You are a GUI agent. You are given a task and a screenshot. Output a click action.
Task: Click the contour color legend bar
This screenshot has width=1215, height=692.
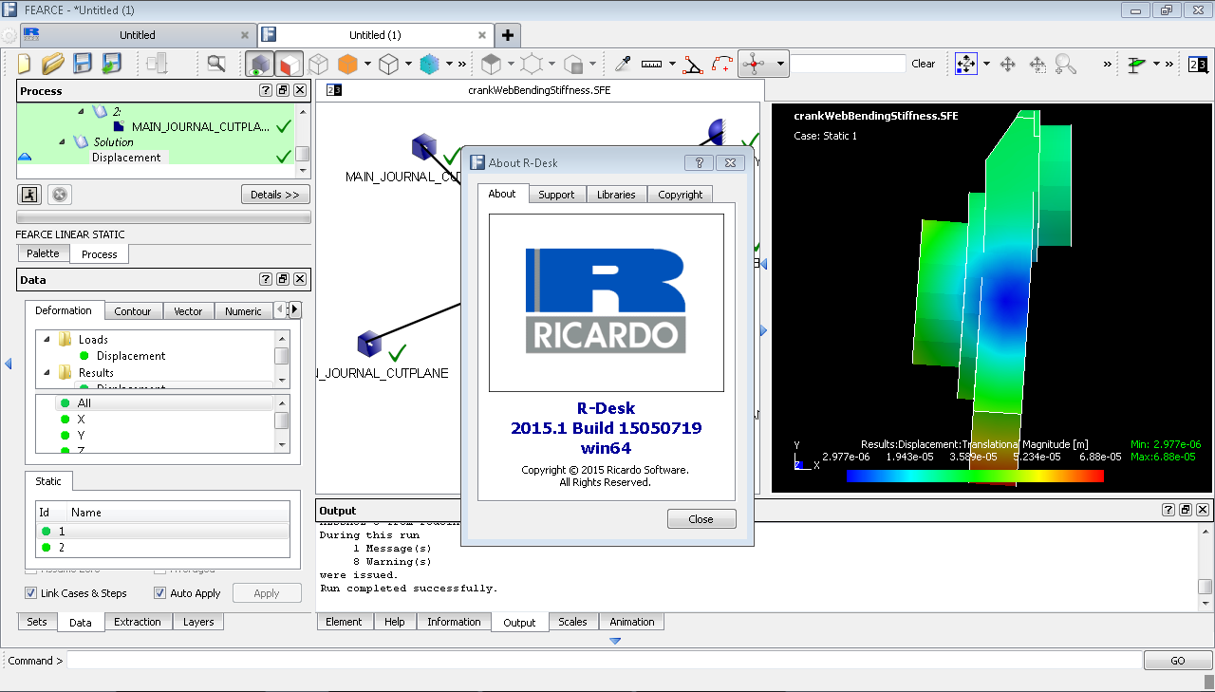point(975,477)
